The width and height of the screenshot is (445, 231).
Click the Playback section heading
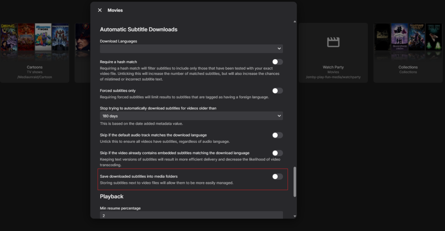click(112, 197)
